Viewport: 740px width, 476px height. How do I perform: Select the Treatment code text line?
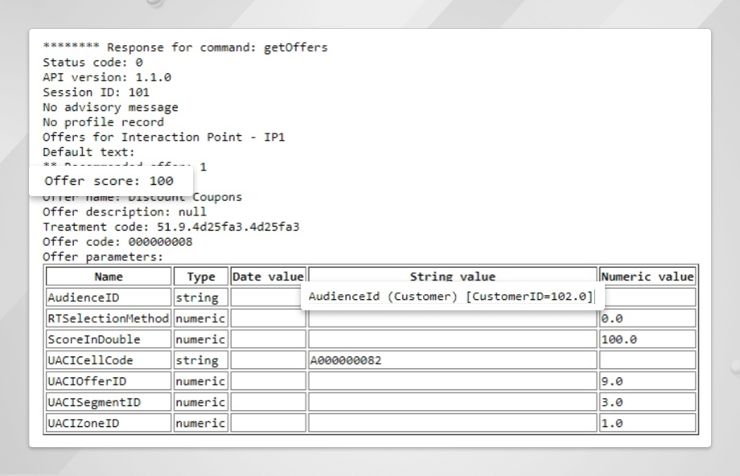point(174,227)
